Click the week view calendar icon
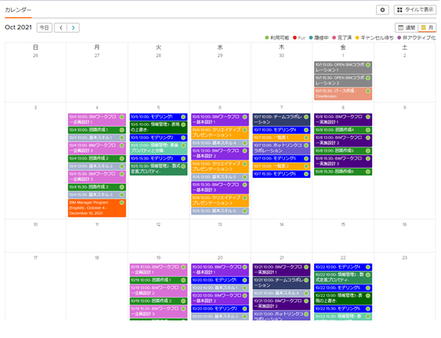This screenshot has width=441, height=338. click(x=400, y=27)
